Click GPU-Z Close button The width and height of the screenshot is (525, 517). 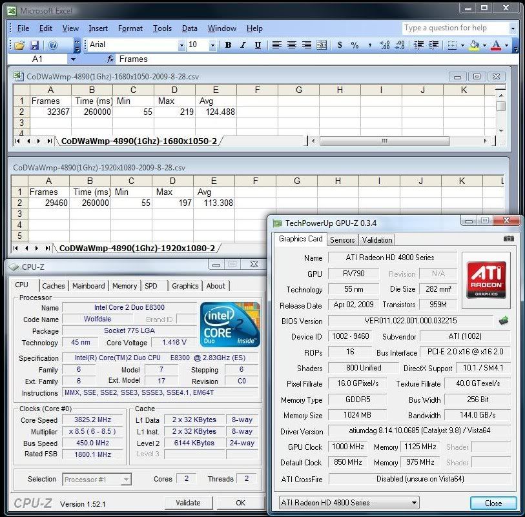coord(493,503)
